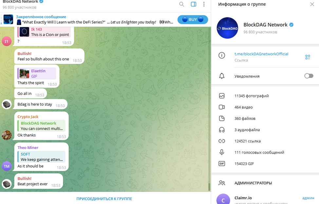Open the Elaettin GIF quoted reply
The height and width of the screenshot is (204, 319).
(x=37, y=73)
